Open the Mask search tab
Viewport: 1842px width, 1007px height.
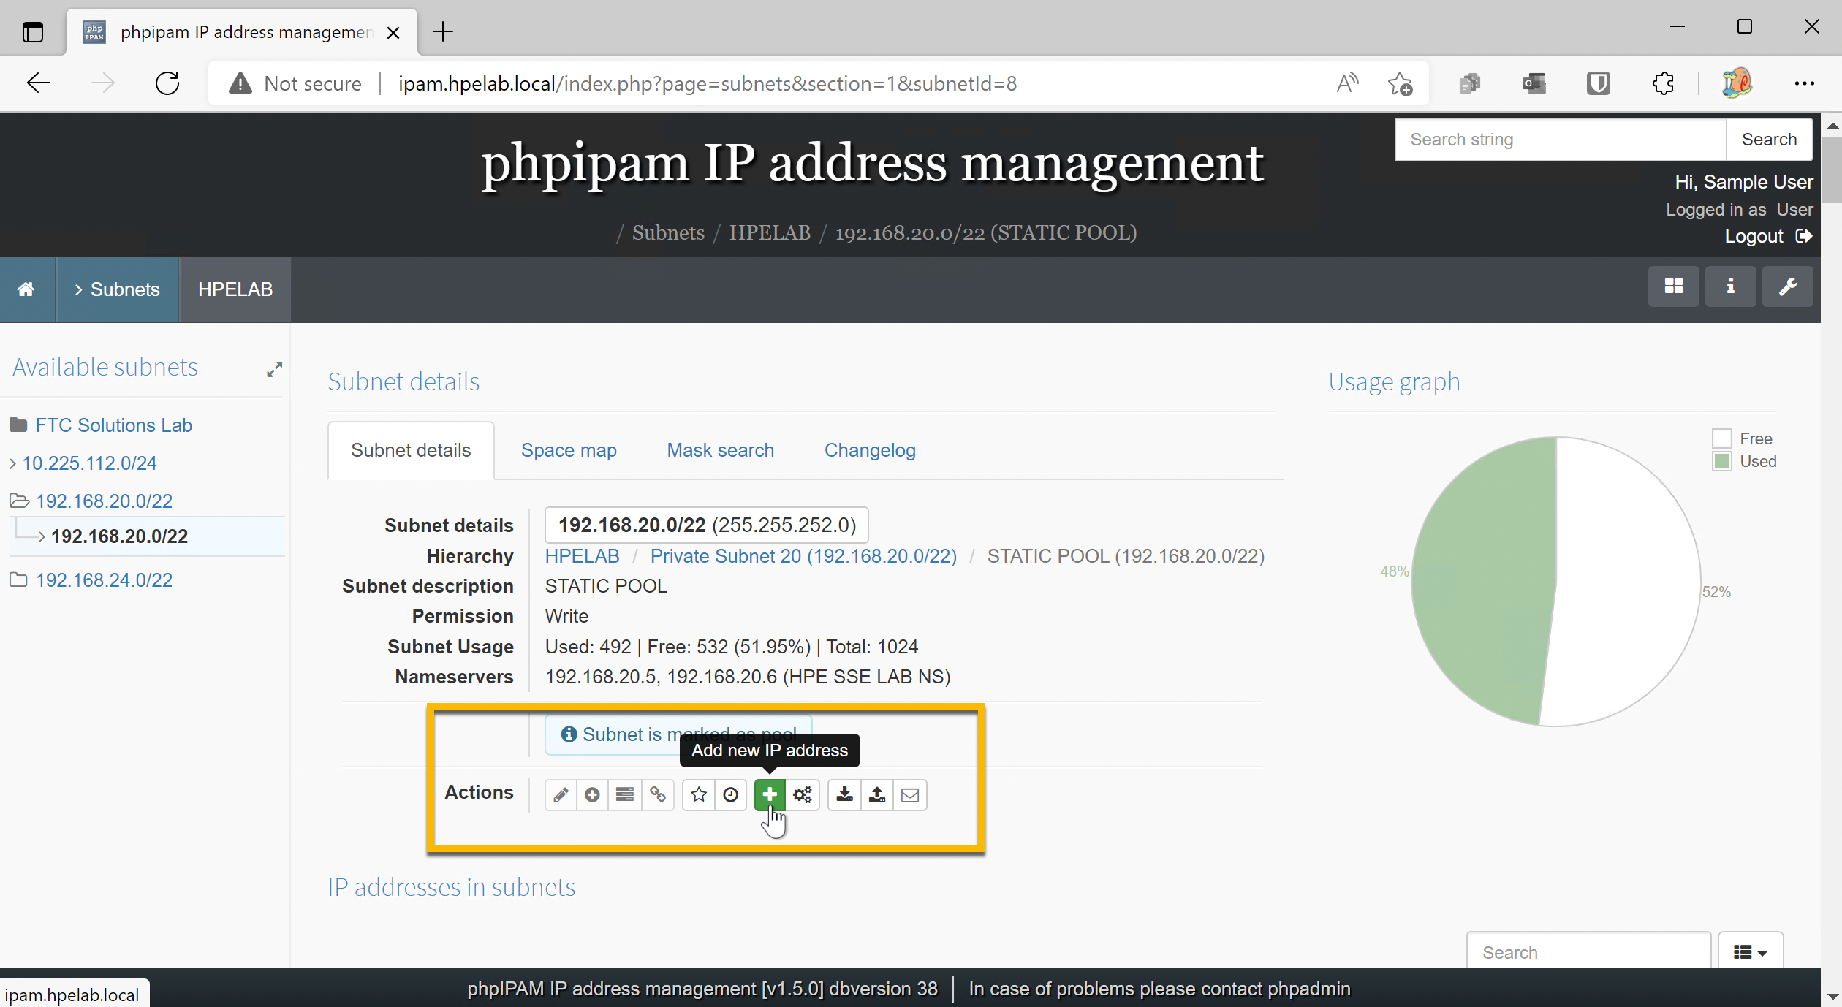coord(719,450)
